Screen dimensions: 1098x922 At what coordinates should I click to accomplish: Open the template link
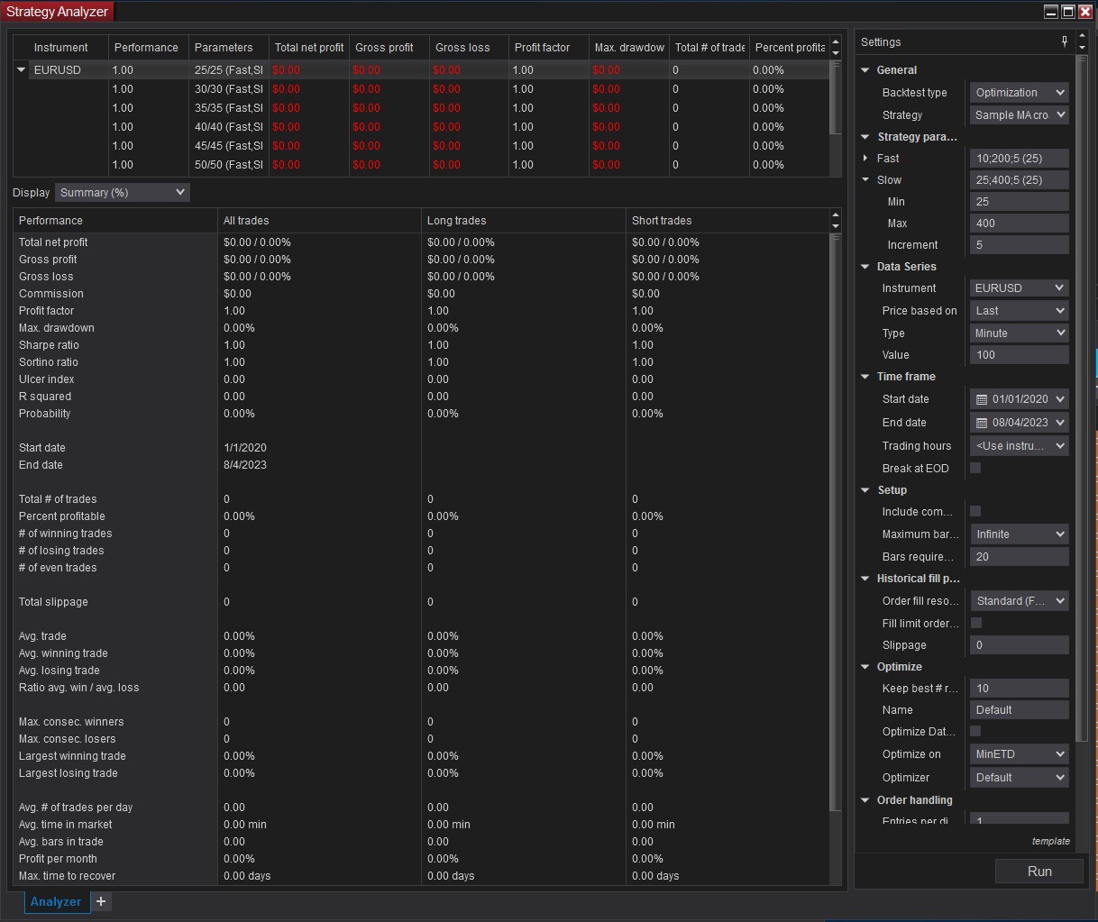click(1051, 841)
